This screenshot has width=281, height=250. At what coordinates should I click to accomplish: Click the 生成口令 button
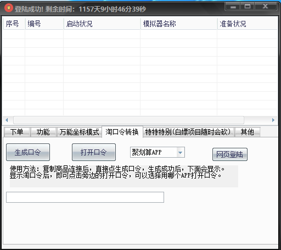click(x=28, y=152)
